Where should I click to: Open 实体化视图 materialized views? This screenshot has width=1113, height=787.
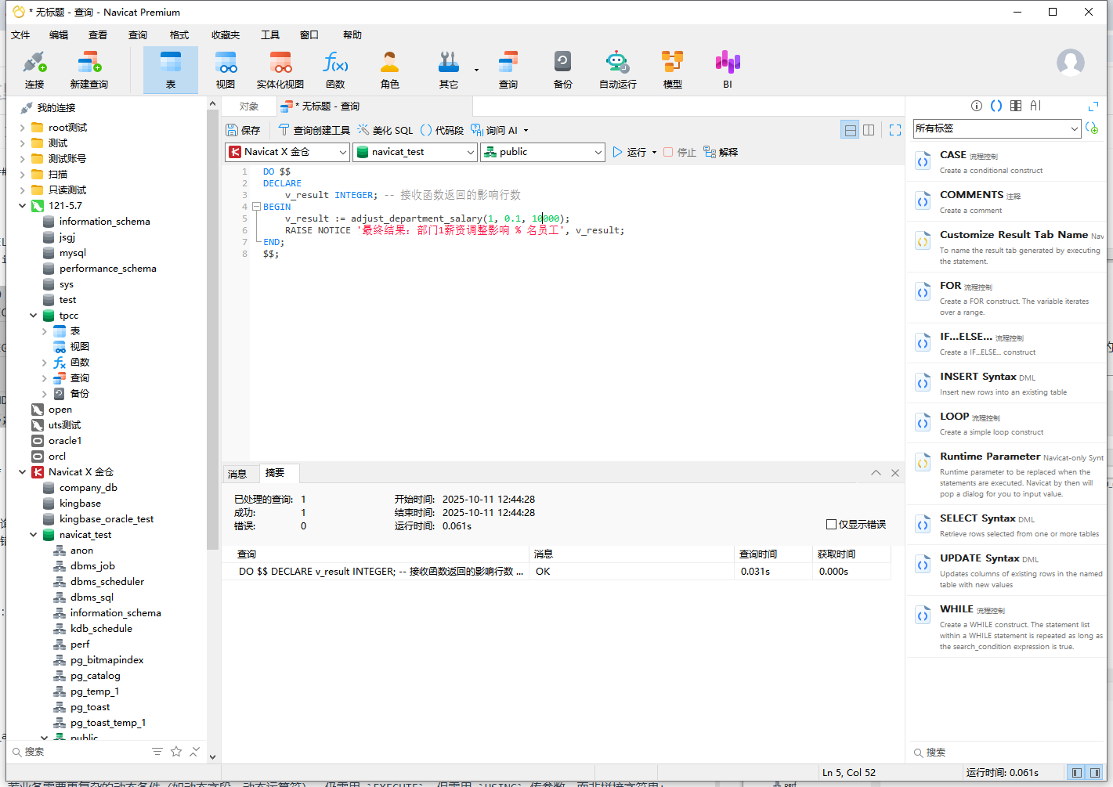280,70
